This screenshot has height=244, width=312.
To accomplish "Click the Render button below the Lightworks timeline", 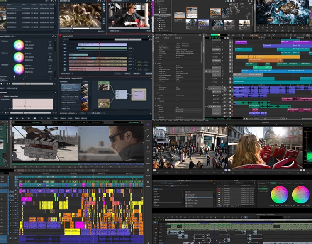I will 137,73.
